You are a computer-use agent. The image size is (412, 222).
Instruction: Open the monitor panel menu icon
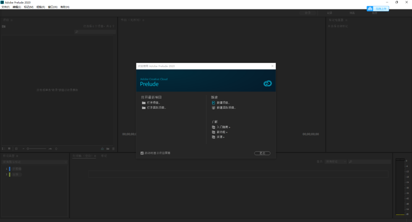click(x=143, y=20)
